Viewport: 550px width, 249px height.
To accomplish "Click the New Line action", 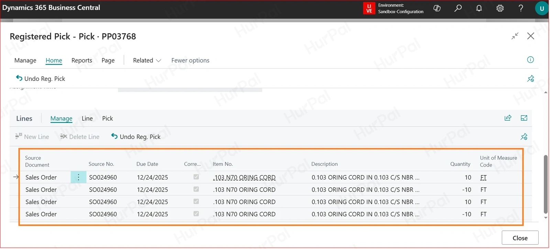I will click(x=32, y=137).
